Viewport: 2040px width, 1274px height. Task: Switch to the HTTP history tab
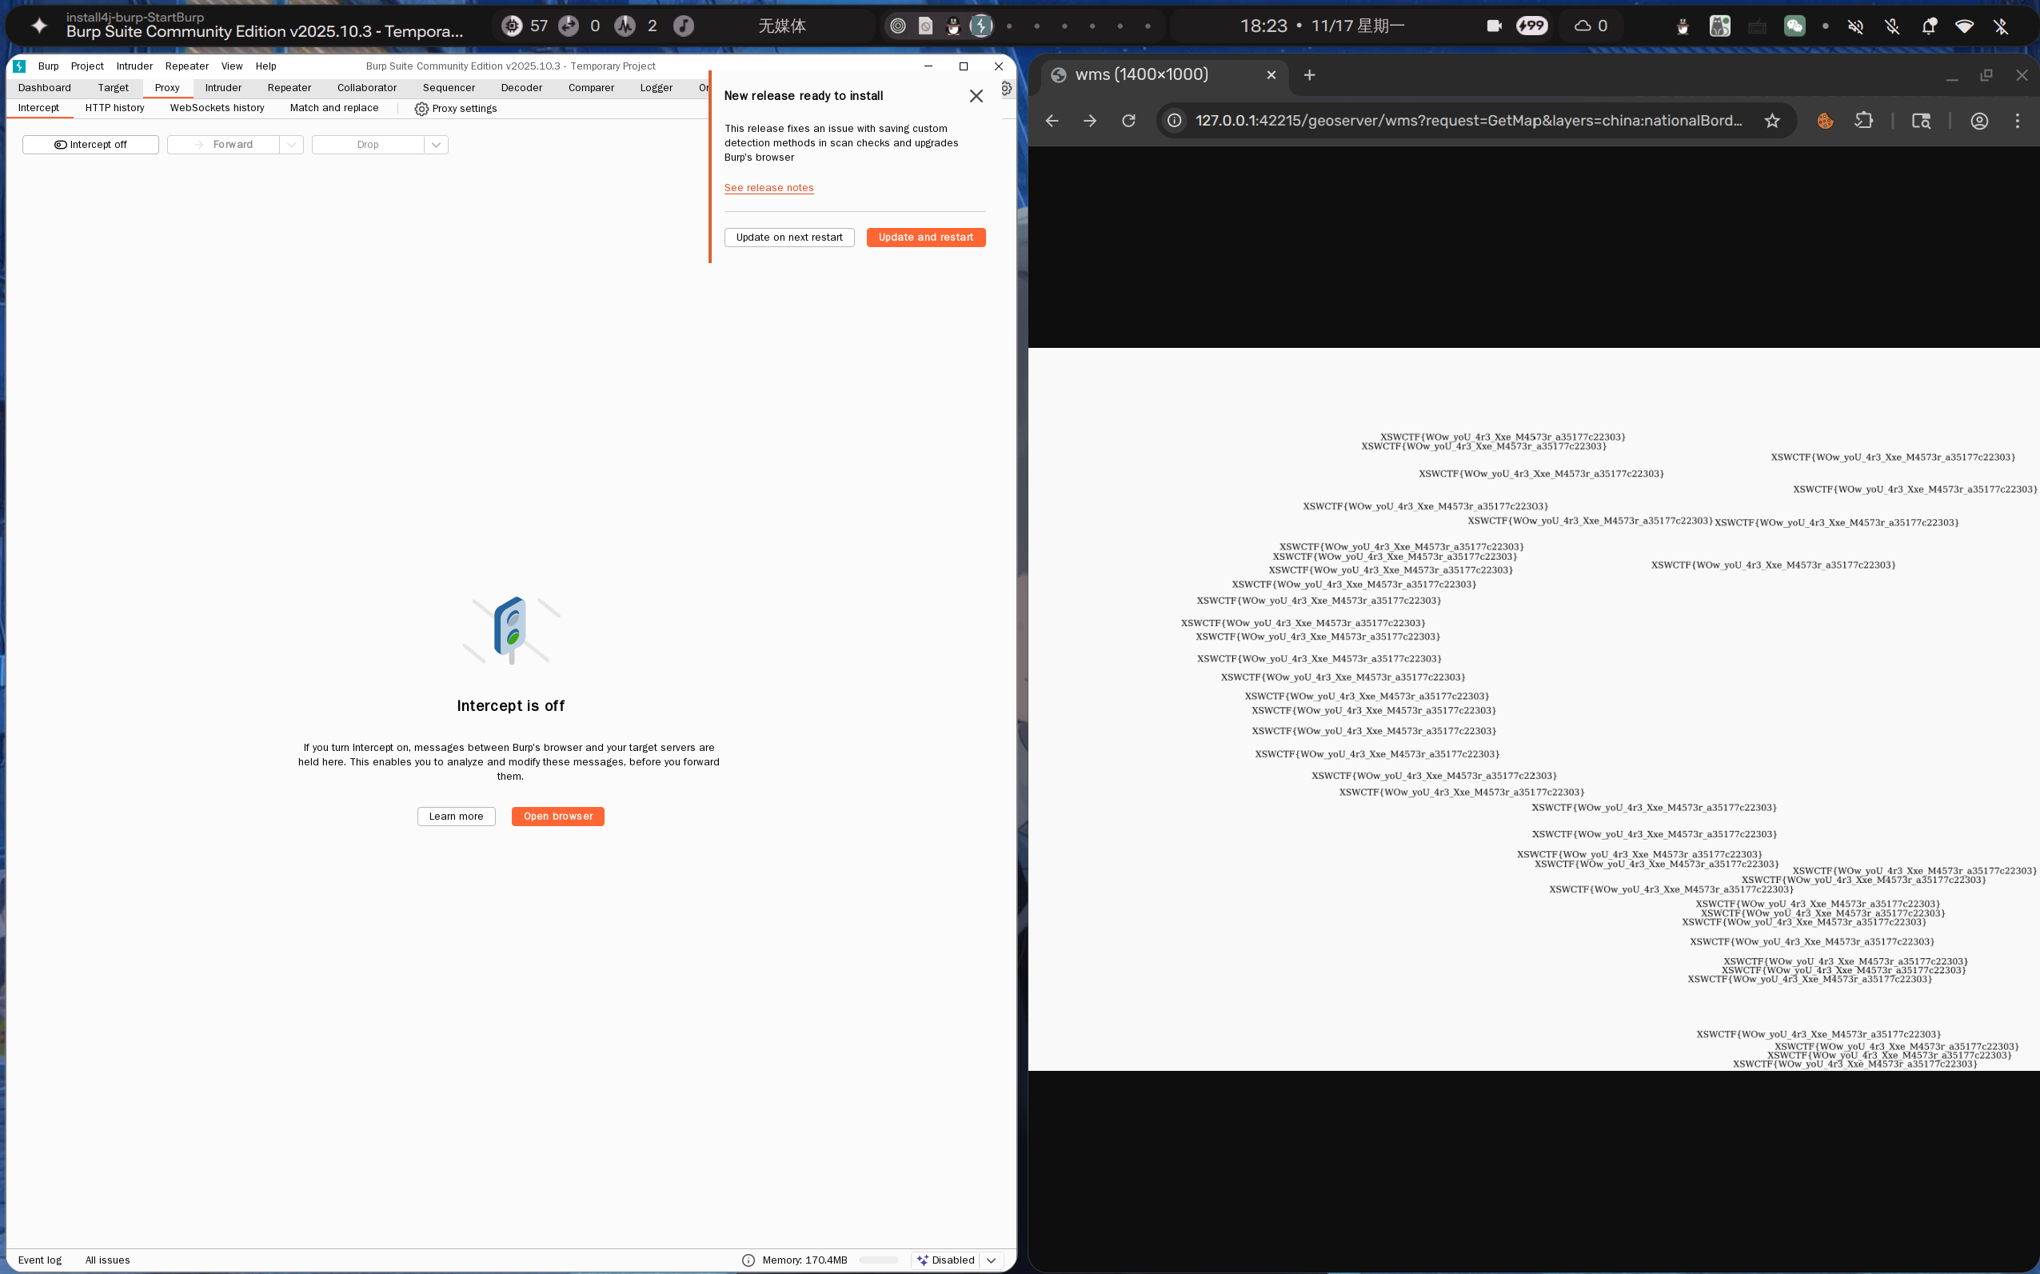click(114, 108)
